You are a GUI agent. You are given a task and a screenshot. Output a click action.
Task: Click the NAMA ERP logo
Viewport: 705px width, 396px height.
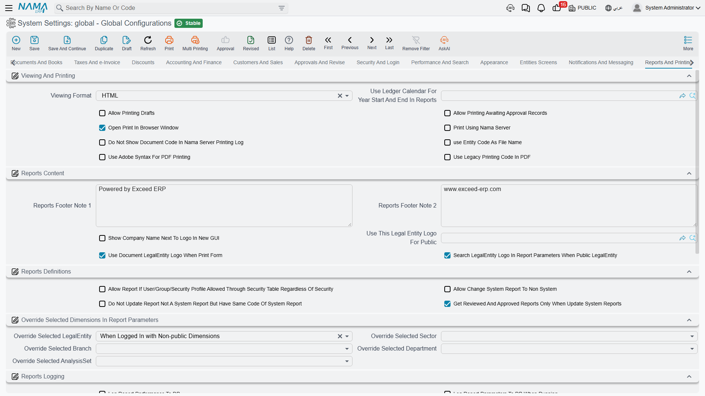(x=33, y=8)
